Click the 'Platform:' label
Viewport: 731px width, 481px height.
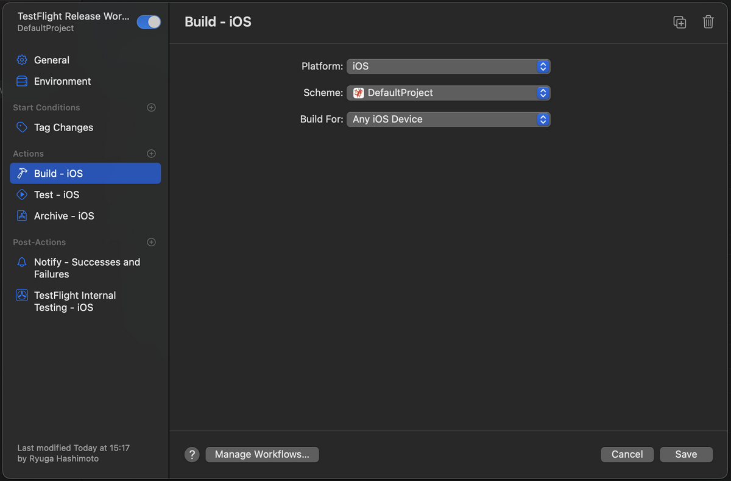(322, 66)
